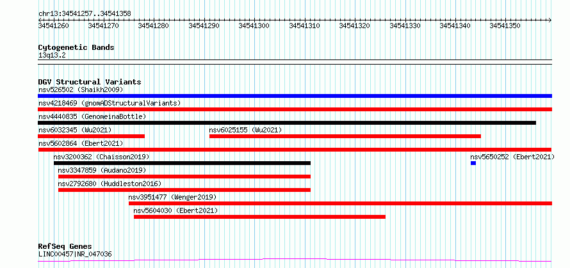This screenshot has width=570, height=268.
Task: Open nsv4218469 (gnomADStructuralVariants) label
Action: pos(110,103)
